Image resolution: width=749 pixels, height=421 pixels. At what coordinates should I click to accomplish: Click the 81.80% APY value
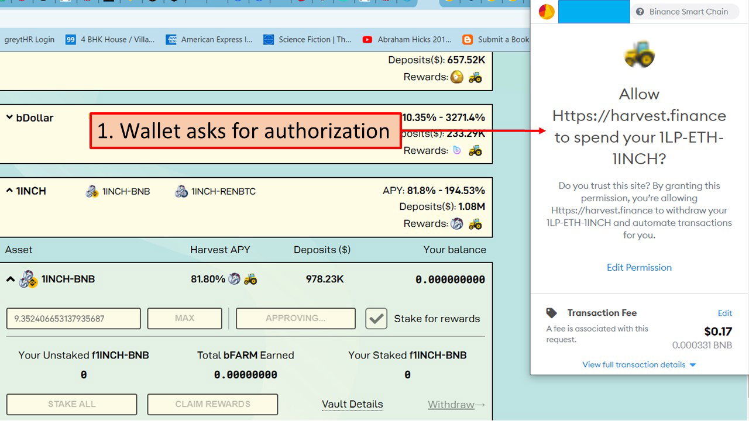[x=208, y=279]
